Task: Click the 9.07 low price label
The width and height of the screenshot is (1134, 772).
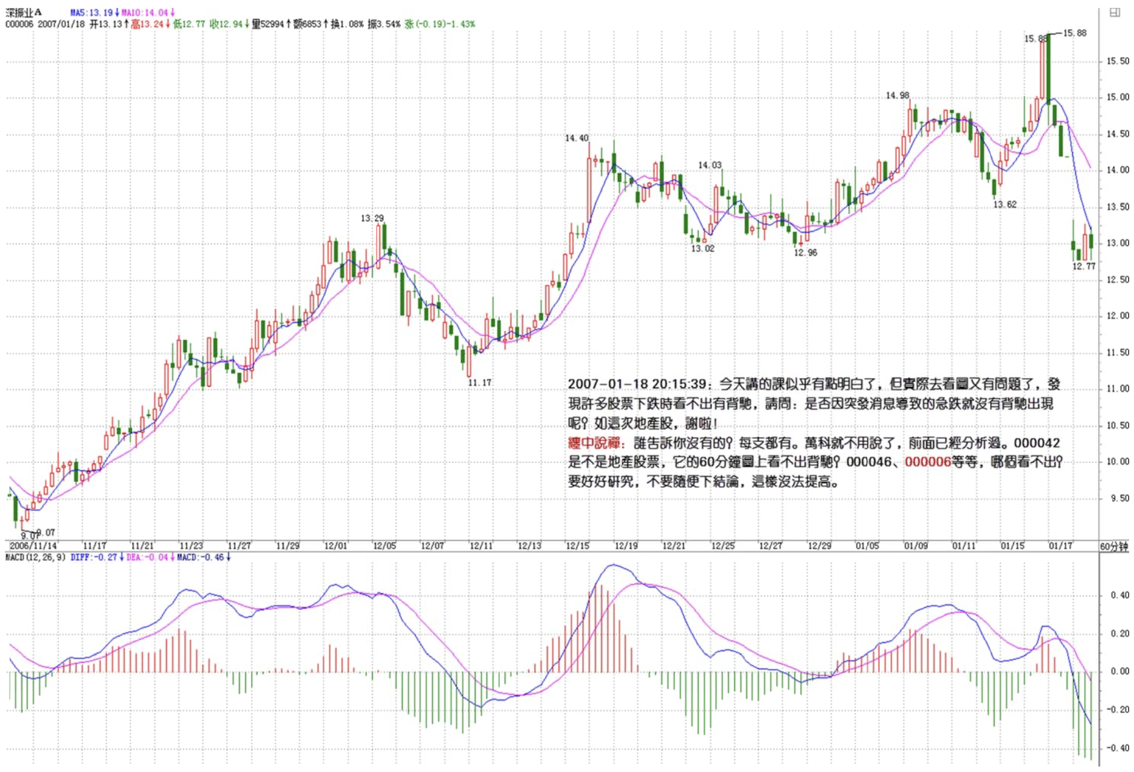Action: pyautogui.click(x=45, y=532)
